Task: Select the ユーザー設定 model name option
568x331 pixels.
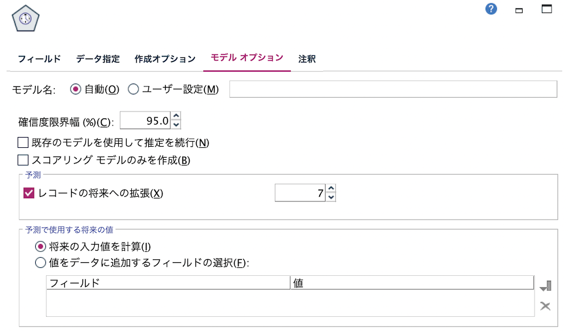Action: coord(133,89)
